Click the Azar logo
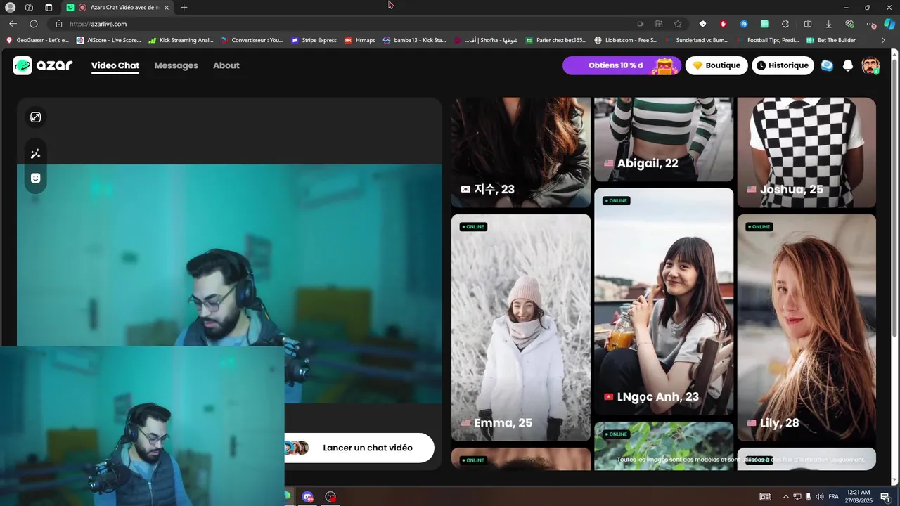900x506 pixels. point(43,65)
